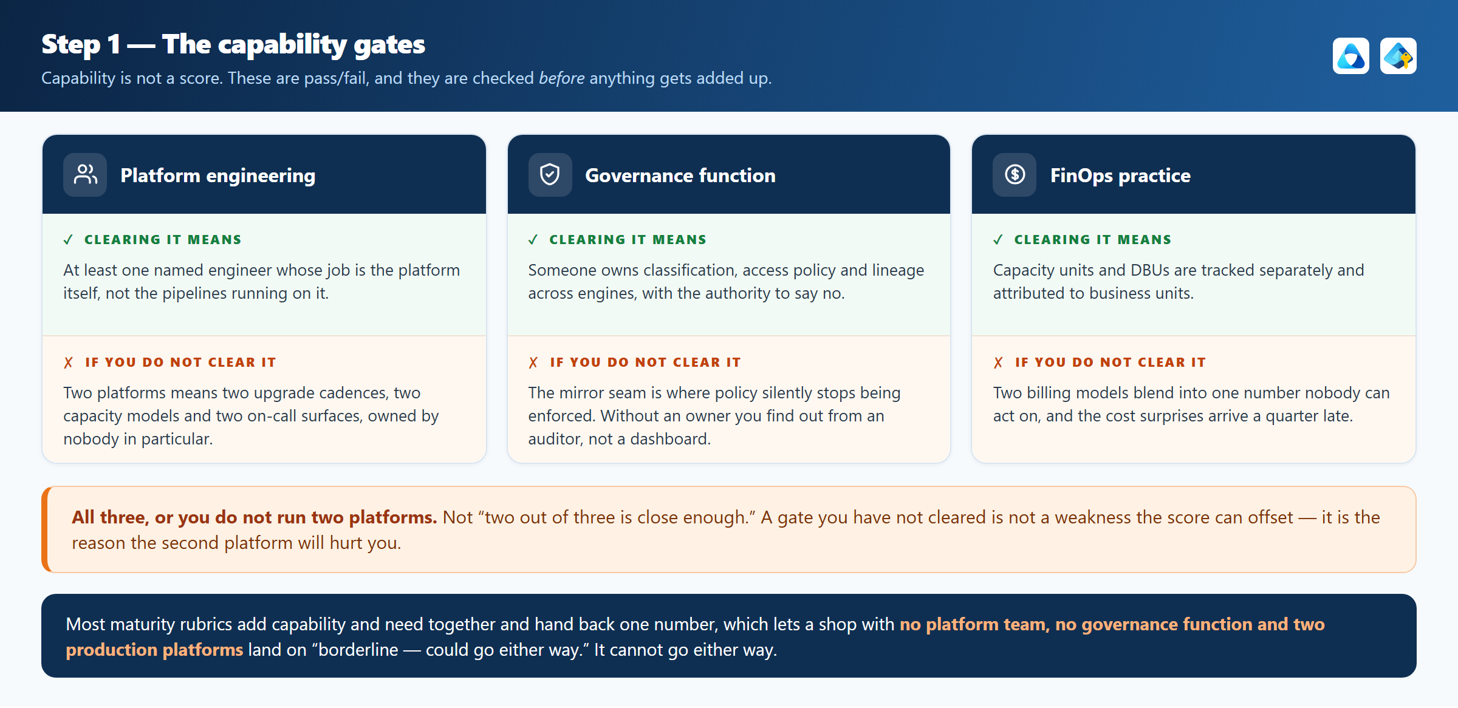Click 'At least one named engineer' description
Image resolution: width=1458 pixels, height=708 pixels.
262,282
